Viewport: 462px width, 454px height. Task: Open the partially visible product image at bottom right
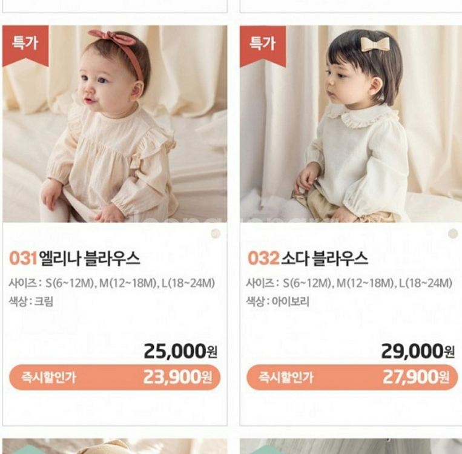point(351,446)
